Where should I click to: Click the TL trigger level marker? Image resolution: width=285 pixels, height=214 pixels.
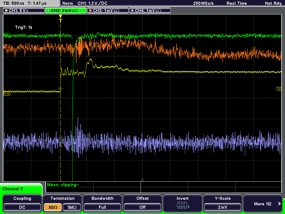click(278, 89)
